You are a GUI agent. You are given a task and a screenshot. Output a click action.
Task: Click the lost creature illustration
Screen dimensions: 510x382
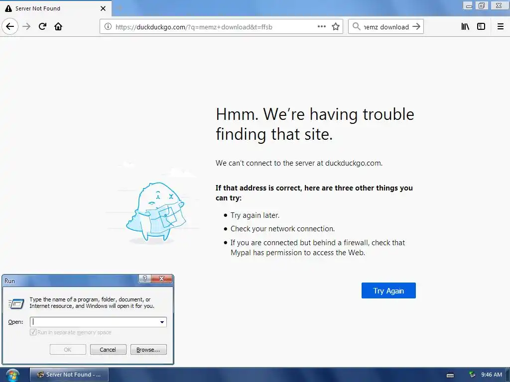coord(155,212)
